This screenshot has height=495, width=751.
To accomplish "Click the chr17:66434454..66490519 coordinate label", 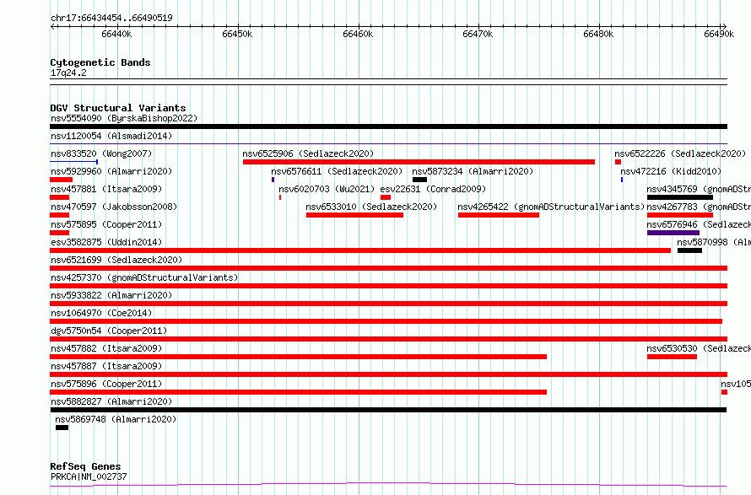I will 111,19.
